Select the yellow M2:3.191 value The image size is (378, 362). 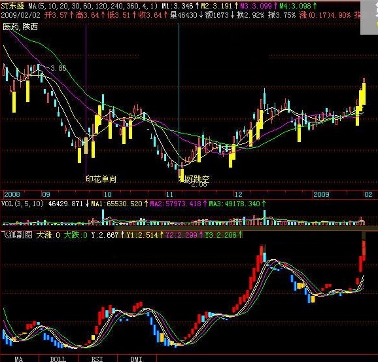pos(219,6)
